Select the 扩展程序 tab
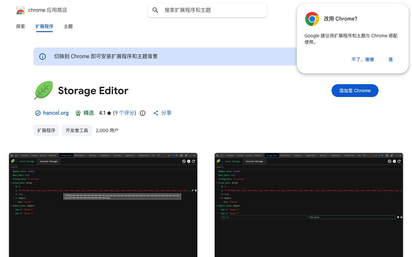Screen dimensions: 412x257 pos(44,26)
